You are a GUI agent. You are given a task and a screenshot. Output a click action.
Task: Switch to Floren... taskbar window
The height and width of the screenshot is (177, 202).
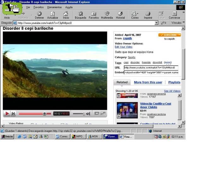pos(110,137)
